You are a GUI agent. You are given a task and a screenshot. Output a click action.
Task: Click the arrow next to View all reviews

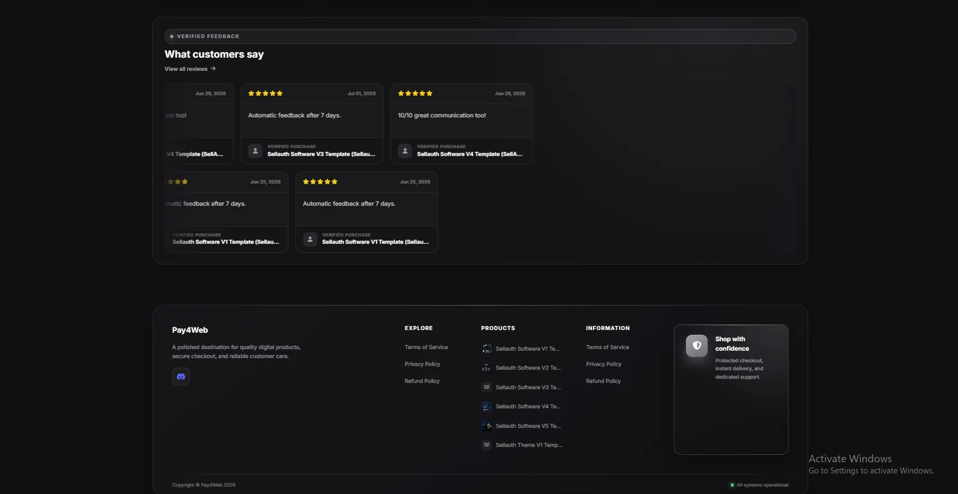[x=213, y=69]
